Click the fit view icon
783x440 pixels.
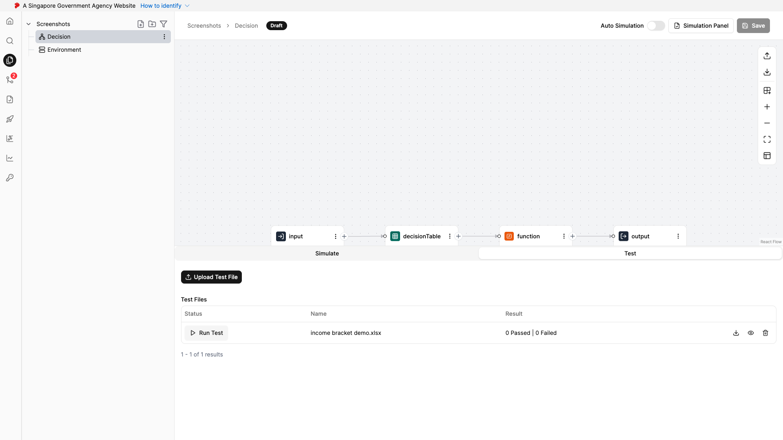[x=767, y=139]
